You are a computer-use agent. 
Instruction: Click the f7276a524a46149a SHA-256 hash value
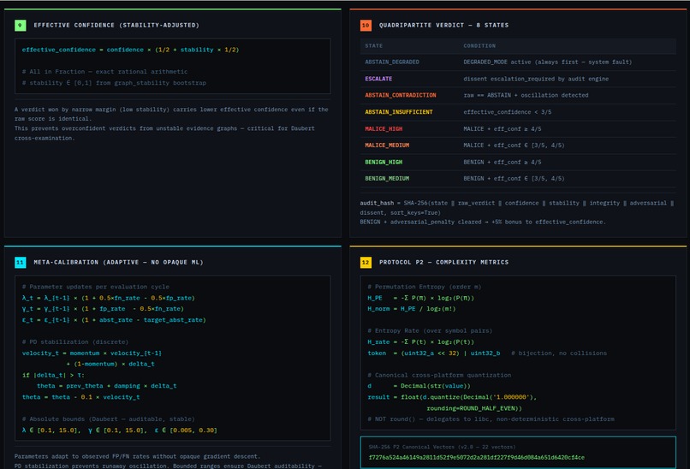[x=477, y=458]
